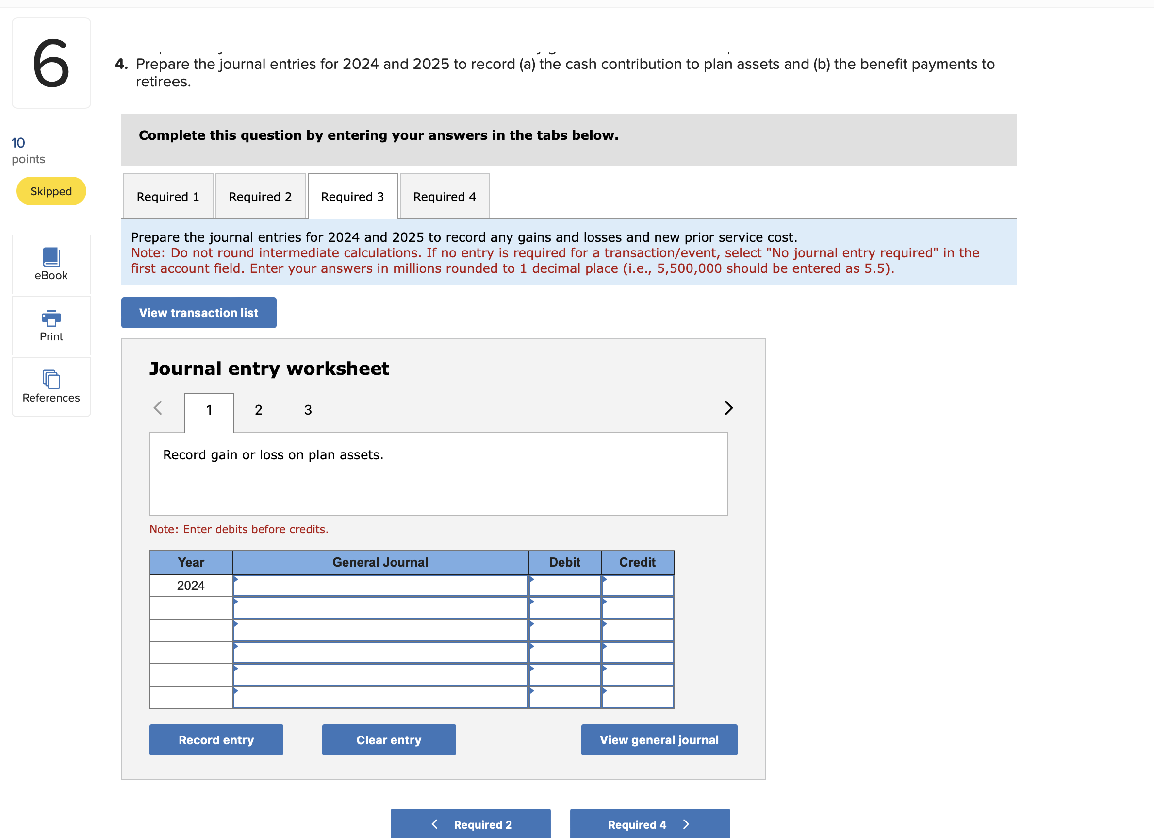Click previous worksheet entry arrow
Image resolution: width=1154 pixels, height=838 pixels.
point(158,408)
